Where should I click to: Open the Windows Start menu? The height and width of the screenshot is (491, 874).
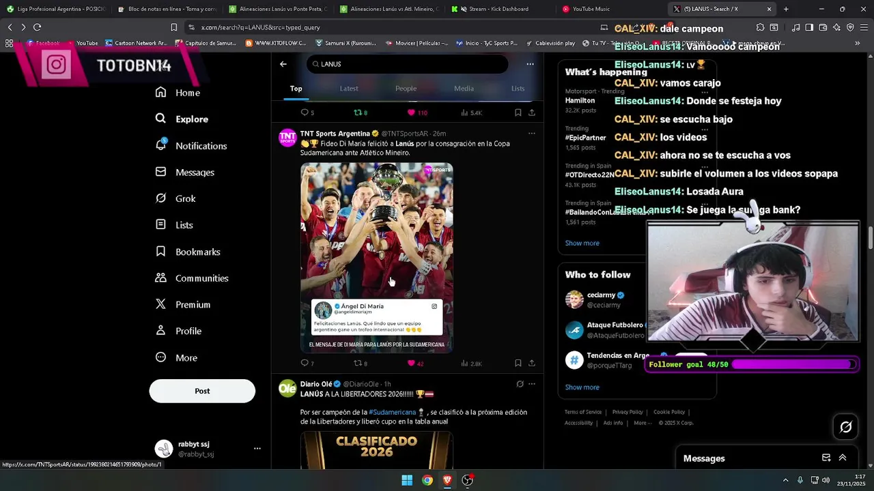(407, 480)
